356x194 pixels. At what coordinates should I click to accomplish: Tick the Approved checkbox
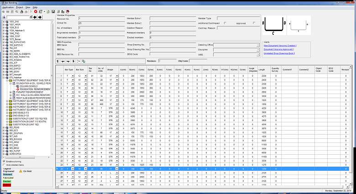click(254, 23)
